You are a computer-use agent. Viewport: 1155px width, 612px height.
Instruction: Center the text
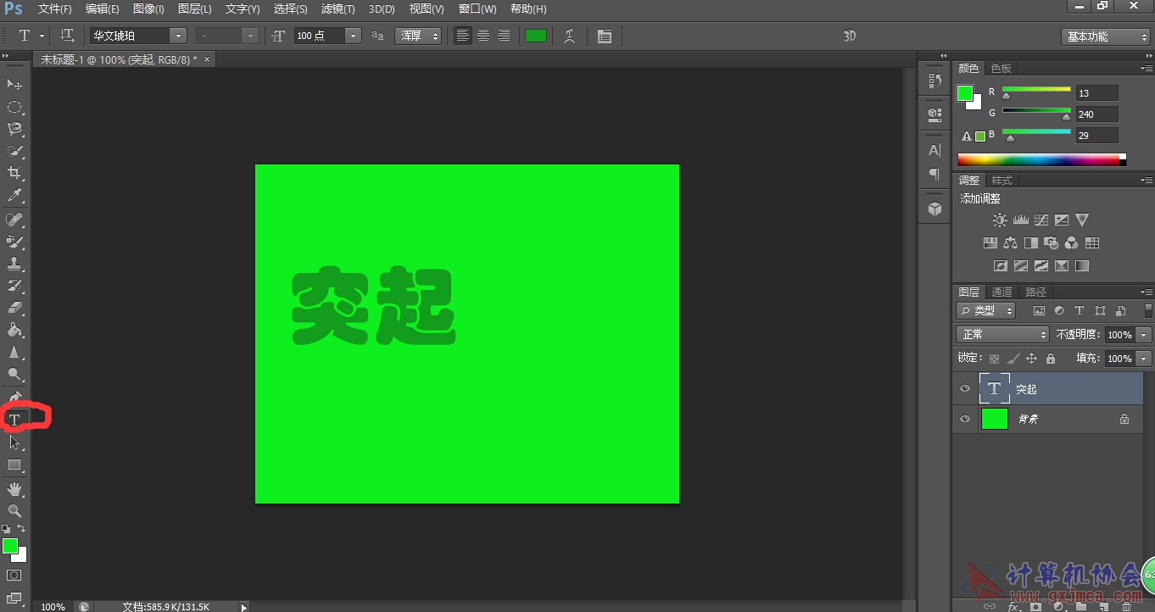[483, 36]
